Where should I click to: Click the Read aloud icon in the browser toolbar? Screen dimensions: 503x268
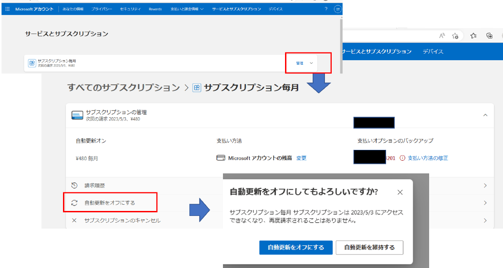coord(442,36)
